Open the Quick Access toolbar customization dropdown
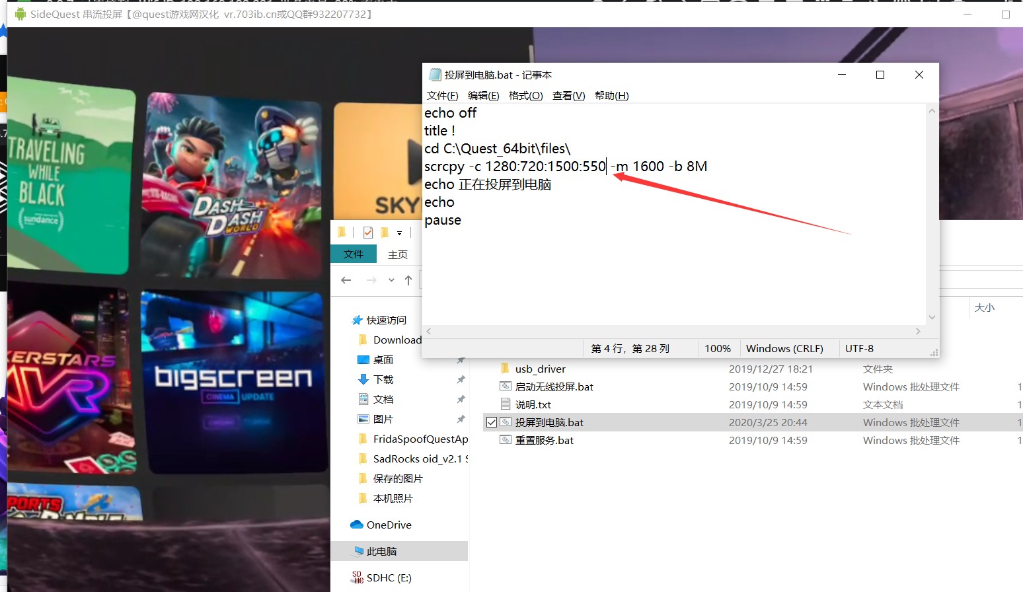This screenshot has width=1023, height=592. 399,232
